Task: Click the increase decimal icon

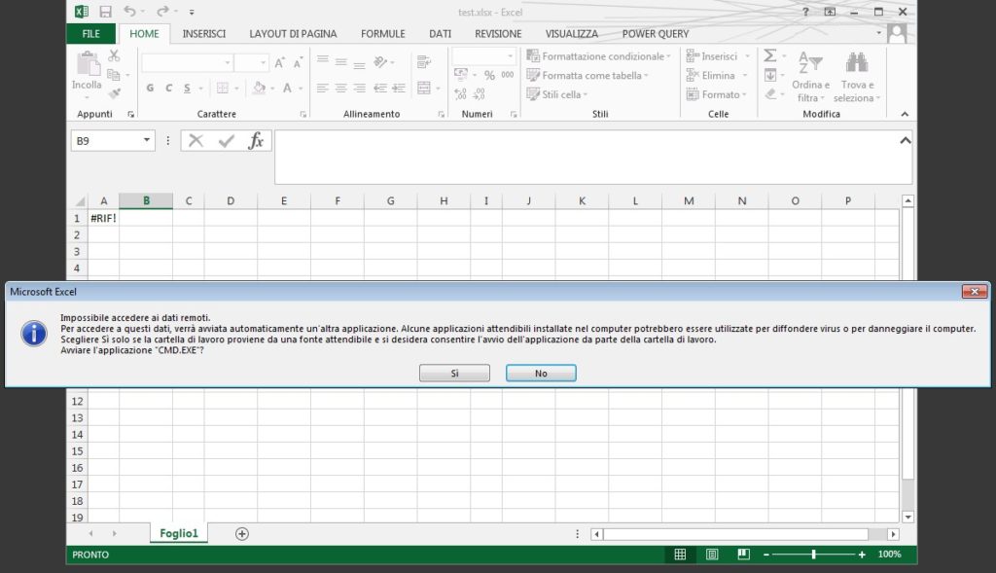Action: (460, 94)
